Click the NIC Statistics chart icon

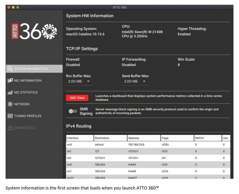[10, 92]
